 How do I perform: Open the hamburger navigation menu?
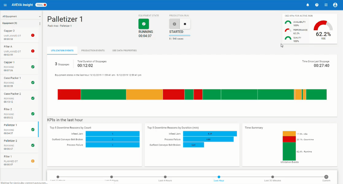point(5,5)
